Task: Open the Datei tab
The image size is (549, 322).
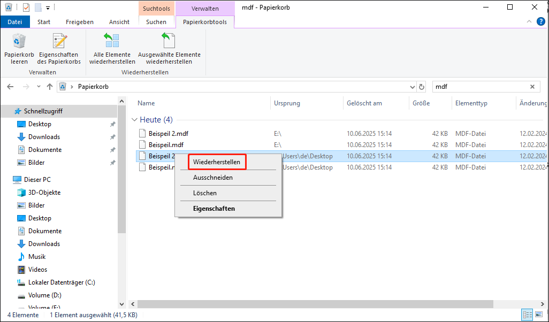Action: pyautogui.click(x=14, y=22)
